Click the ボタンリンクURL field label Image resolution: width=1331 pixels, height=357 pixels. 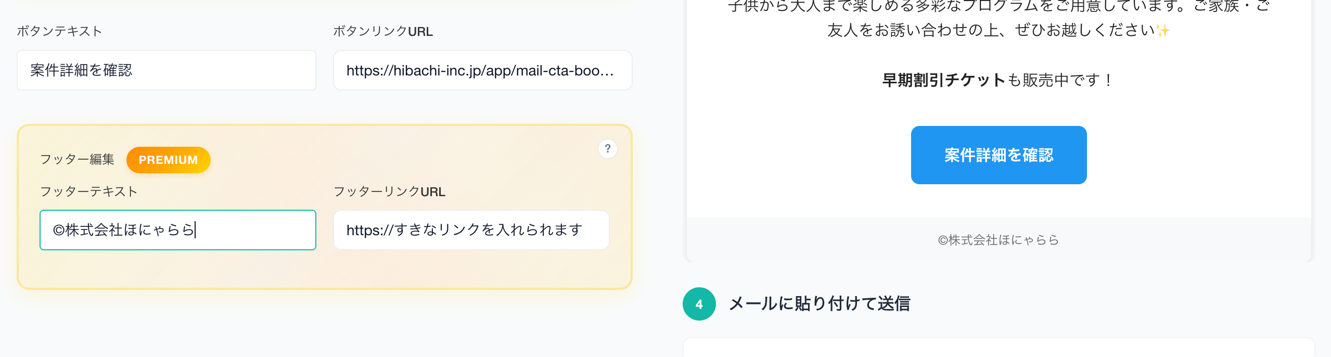point(382,31)
